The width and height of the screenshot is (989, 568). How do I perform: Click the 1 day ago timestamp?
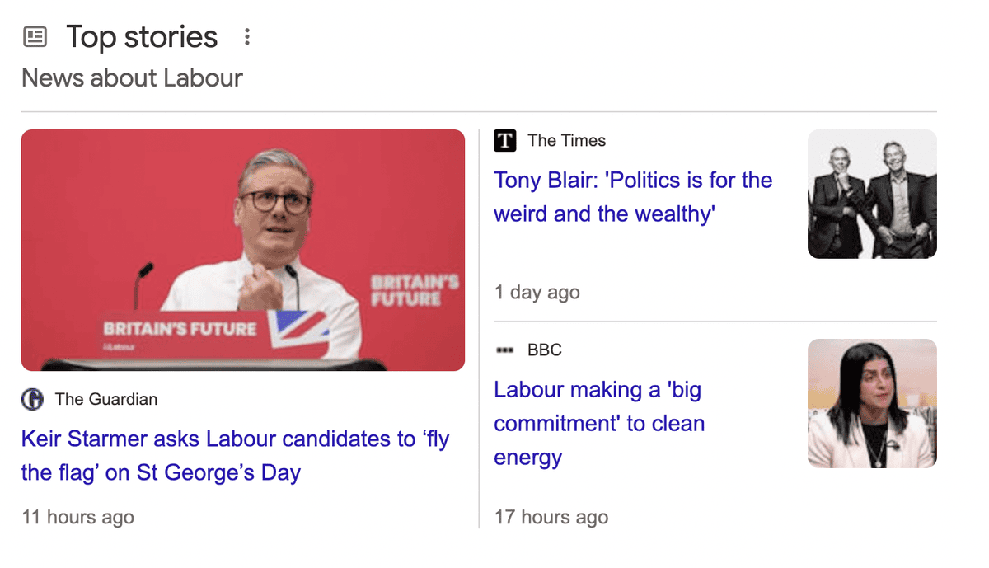(x=537, y=293)
